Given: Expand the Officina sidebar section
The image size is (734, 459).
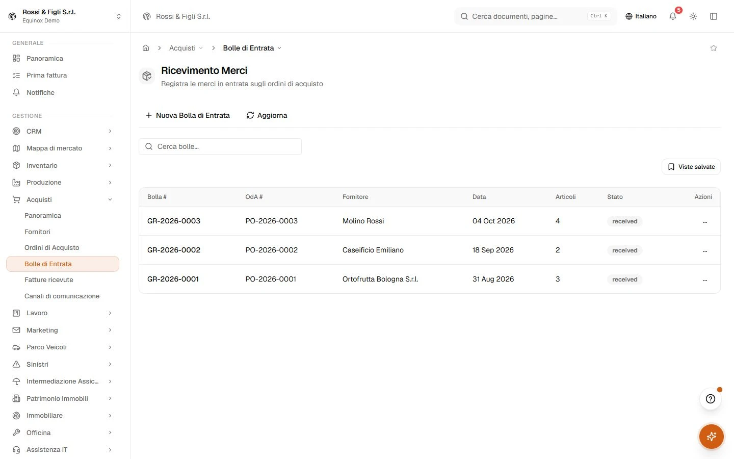Looking at the screenshot, I should point(62,433).
